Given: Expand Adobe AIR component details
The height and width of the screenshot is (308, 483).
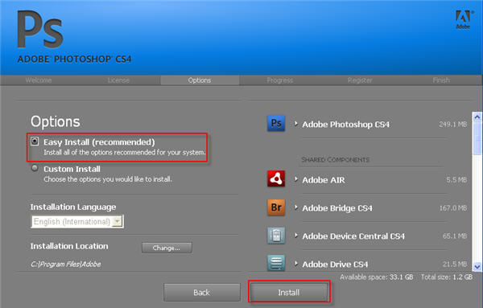Looking at the screenshot, I should pos(296,179).
